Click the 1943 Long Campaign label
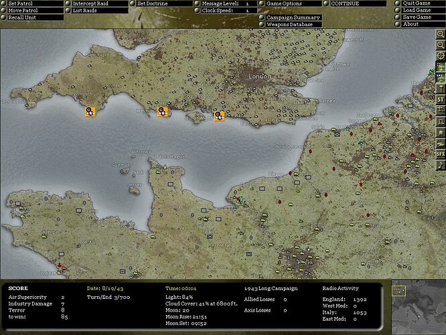The image size is (446, 335). click(x=271, y=288)
